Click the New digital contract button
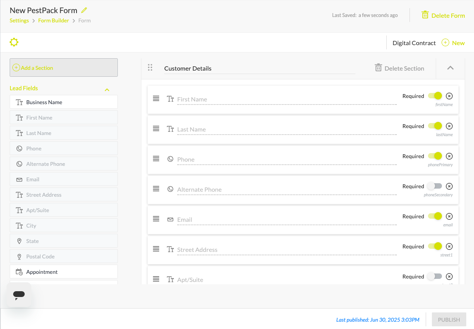Screen dimensions: 474x329 pos(453,43)
